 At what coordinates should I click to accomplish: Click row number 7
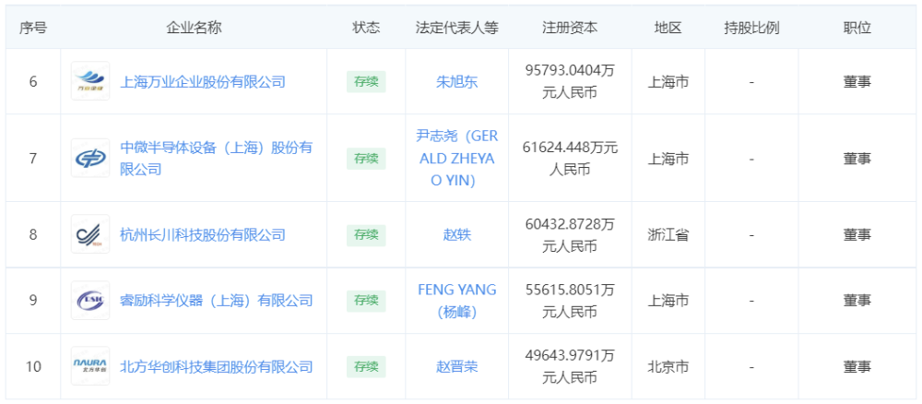[33, 159]
